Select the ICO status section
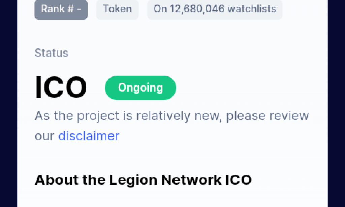 tap(61, 87)
